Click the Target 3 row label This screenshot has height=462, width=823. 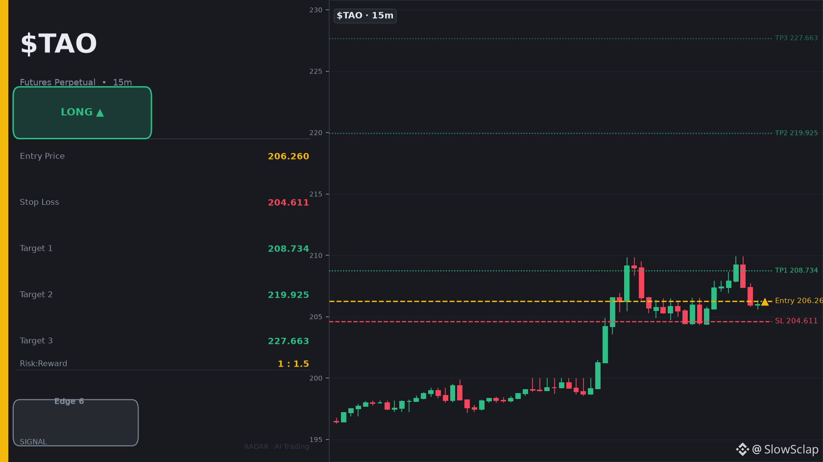[36, 341]
